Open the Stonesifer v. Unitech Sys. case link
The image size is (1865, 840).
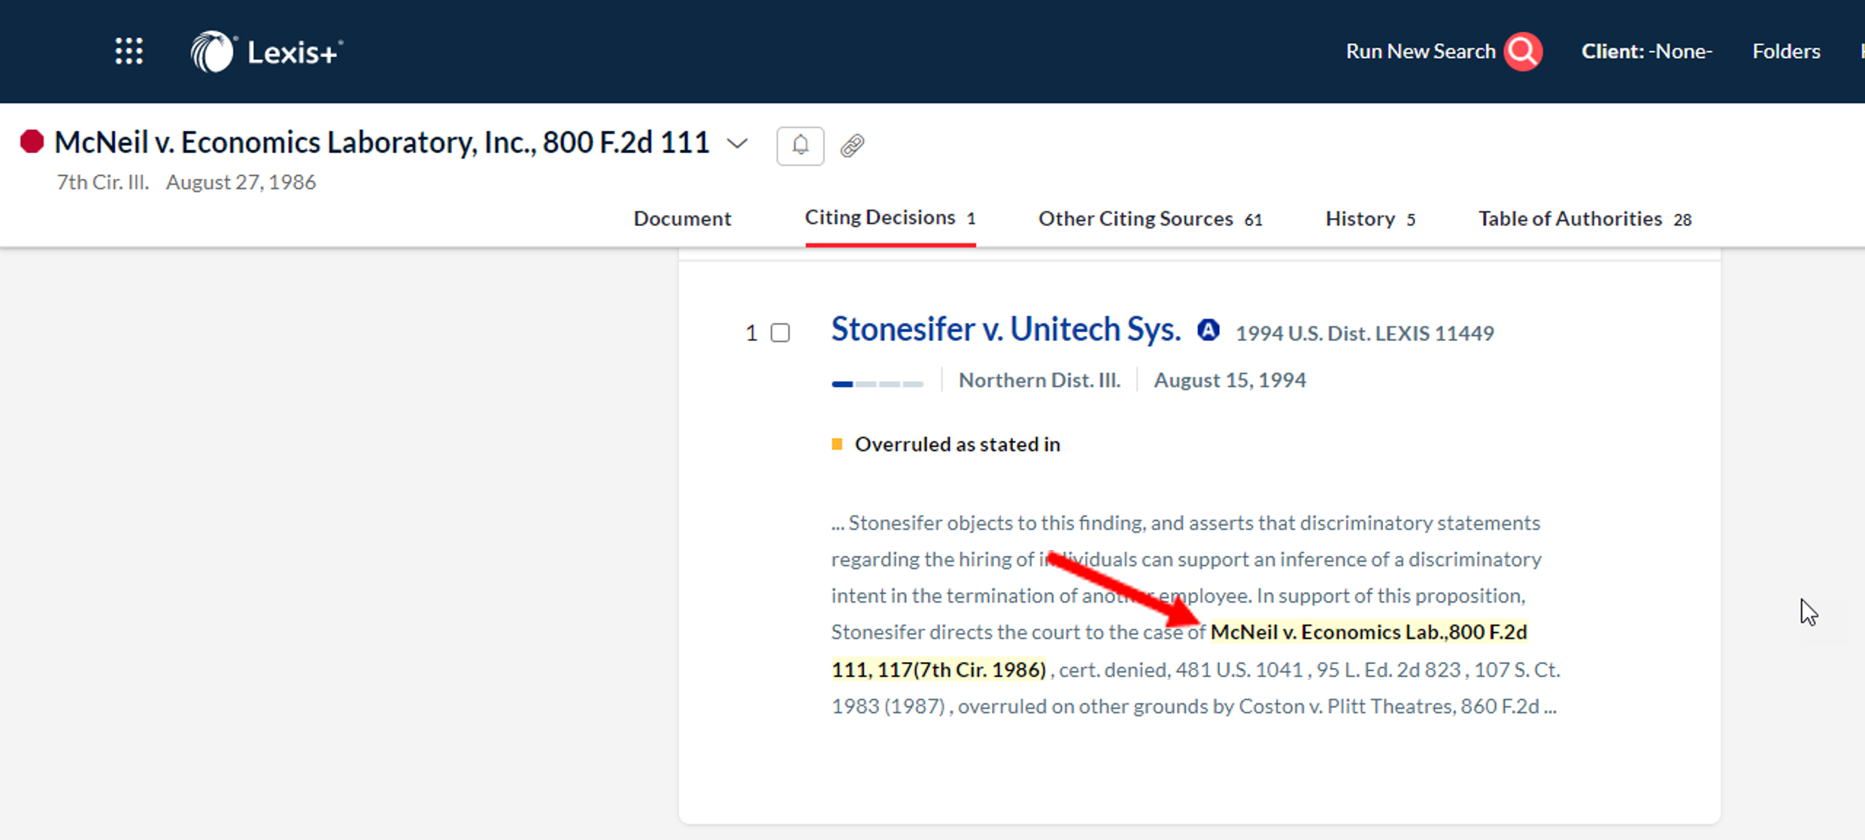click(x=1005, y=329)
